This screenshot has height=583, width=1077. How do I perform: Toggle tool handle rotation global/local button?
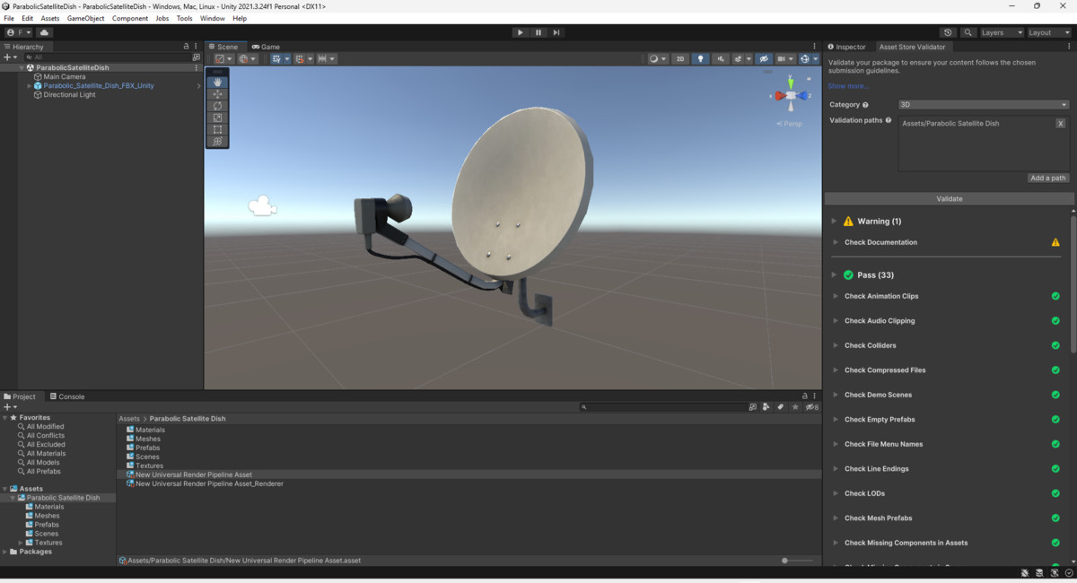(246, 58)
